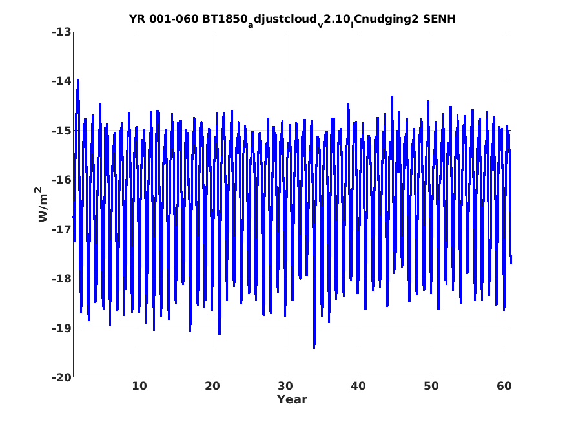Click the 'W/m2' y-axis label
The width and height of the screenshot is (565, 424).
click(x=43, y=204)
